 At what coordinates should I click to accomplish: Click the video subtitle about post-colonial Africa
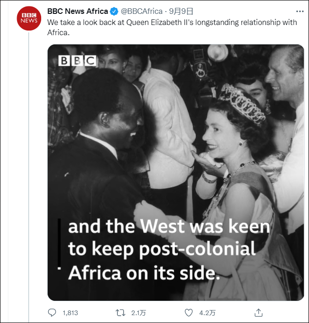pyautogui.click(x=169, y=250)
